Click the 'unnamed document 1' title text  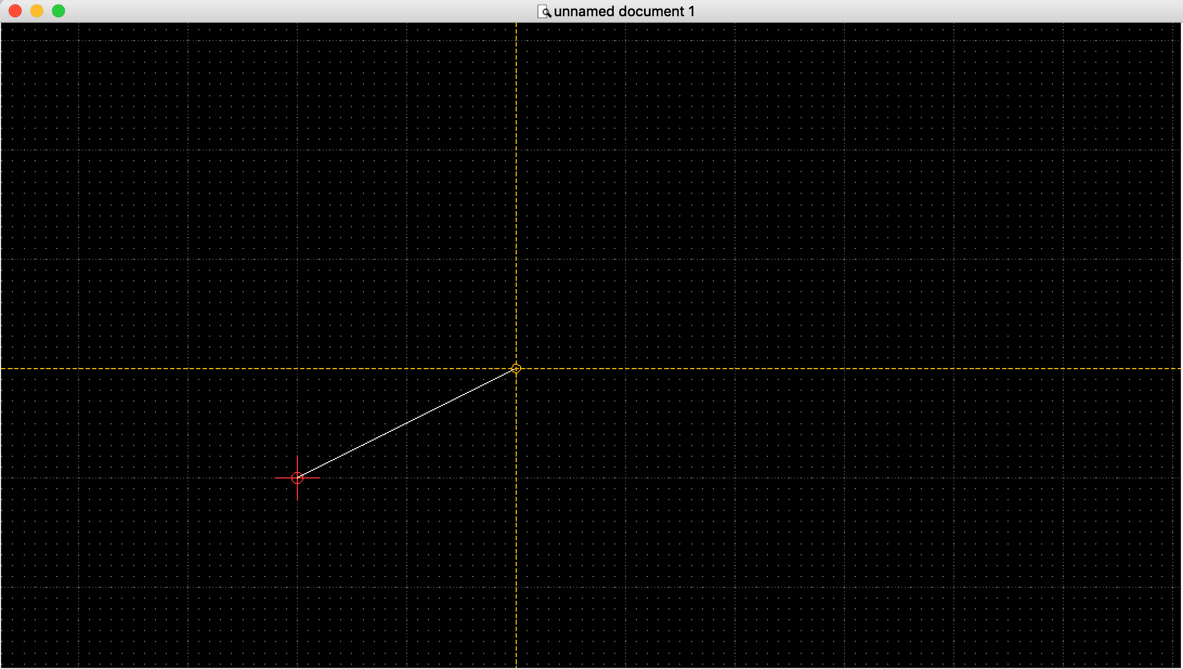(x=624, y=11)
